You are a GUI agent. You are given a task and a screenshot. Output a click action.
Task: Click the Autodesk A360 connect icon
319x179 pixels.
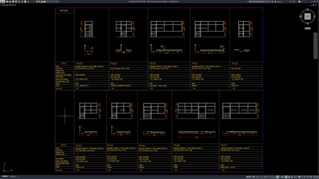[x=294, y=1]
